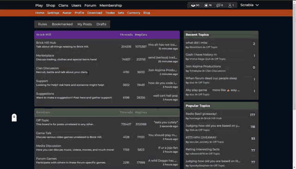Open Avatar in the orange bar
The width and height of the screenshot is (296, 169).
[x=67, y=13]
